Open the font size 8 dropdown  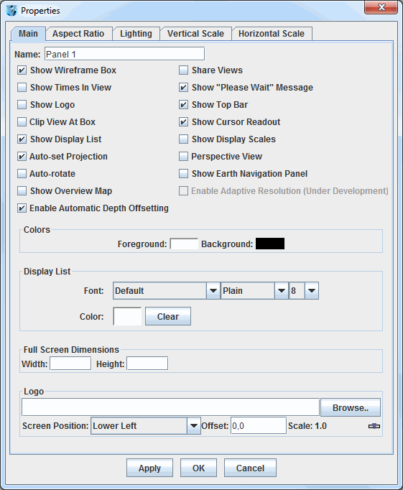[304, 291]
